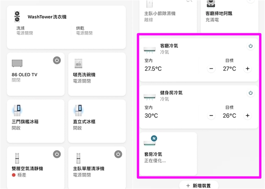Toggle power for 主臥單層清淨機
Image resolution: width=265 pixels, height=189 pixels.
tap(118, 154)
